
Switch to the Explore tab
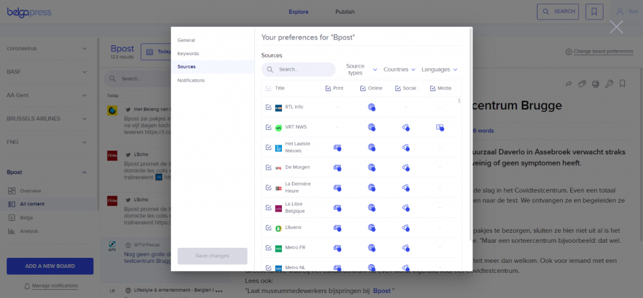pos(298,12)
